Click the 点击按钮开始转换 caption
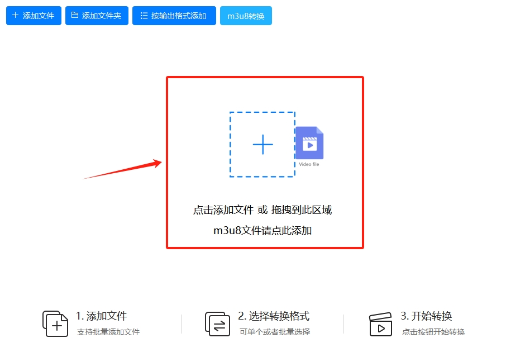Screen dimensions: 525x357 433,332
